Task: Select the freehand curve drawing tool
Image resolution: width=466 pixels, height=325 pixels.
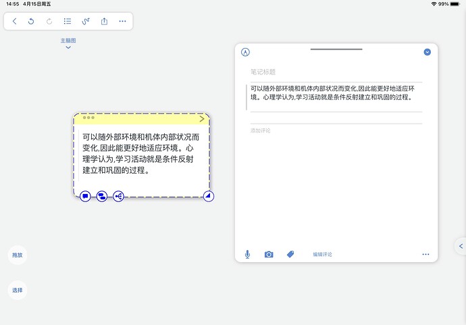Action: point(86,22)
